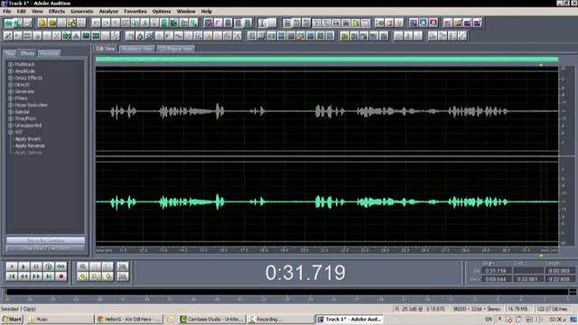This screenshot has height=325, width=578.
Task: Switch to the Files panel tab
Action: 10,53
